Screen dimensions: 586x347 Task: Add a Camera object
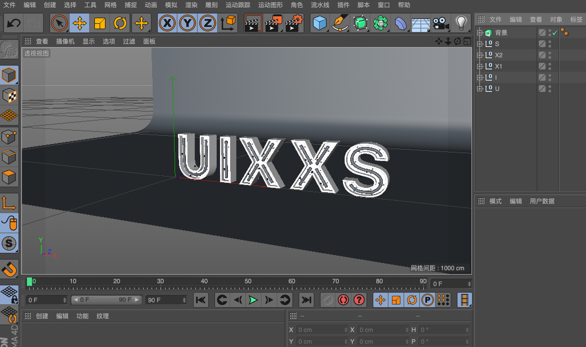click(x=441, y=23)
